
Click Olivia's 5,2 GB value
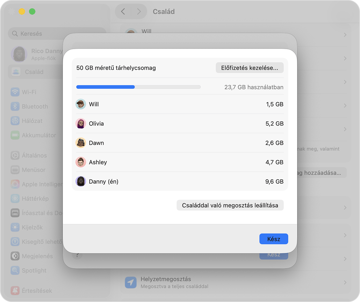point(274,123)
